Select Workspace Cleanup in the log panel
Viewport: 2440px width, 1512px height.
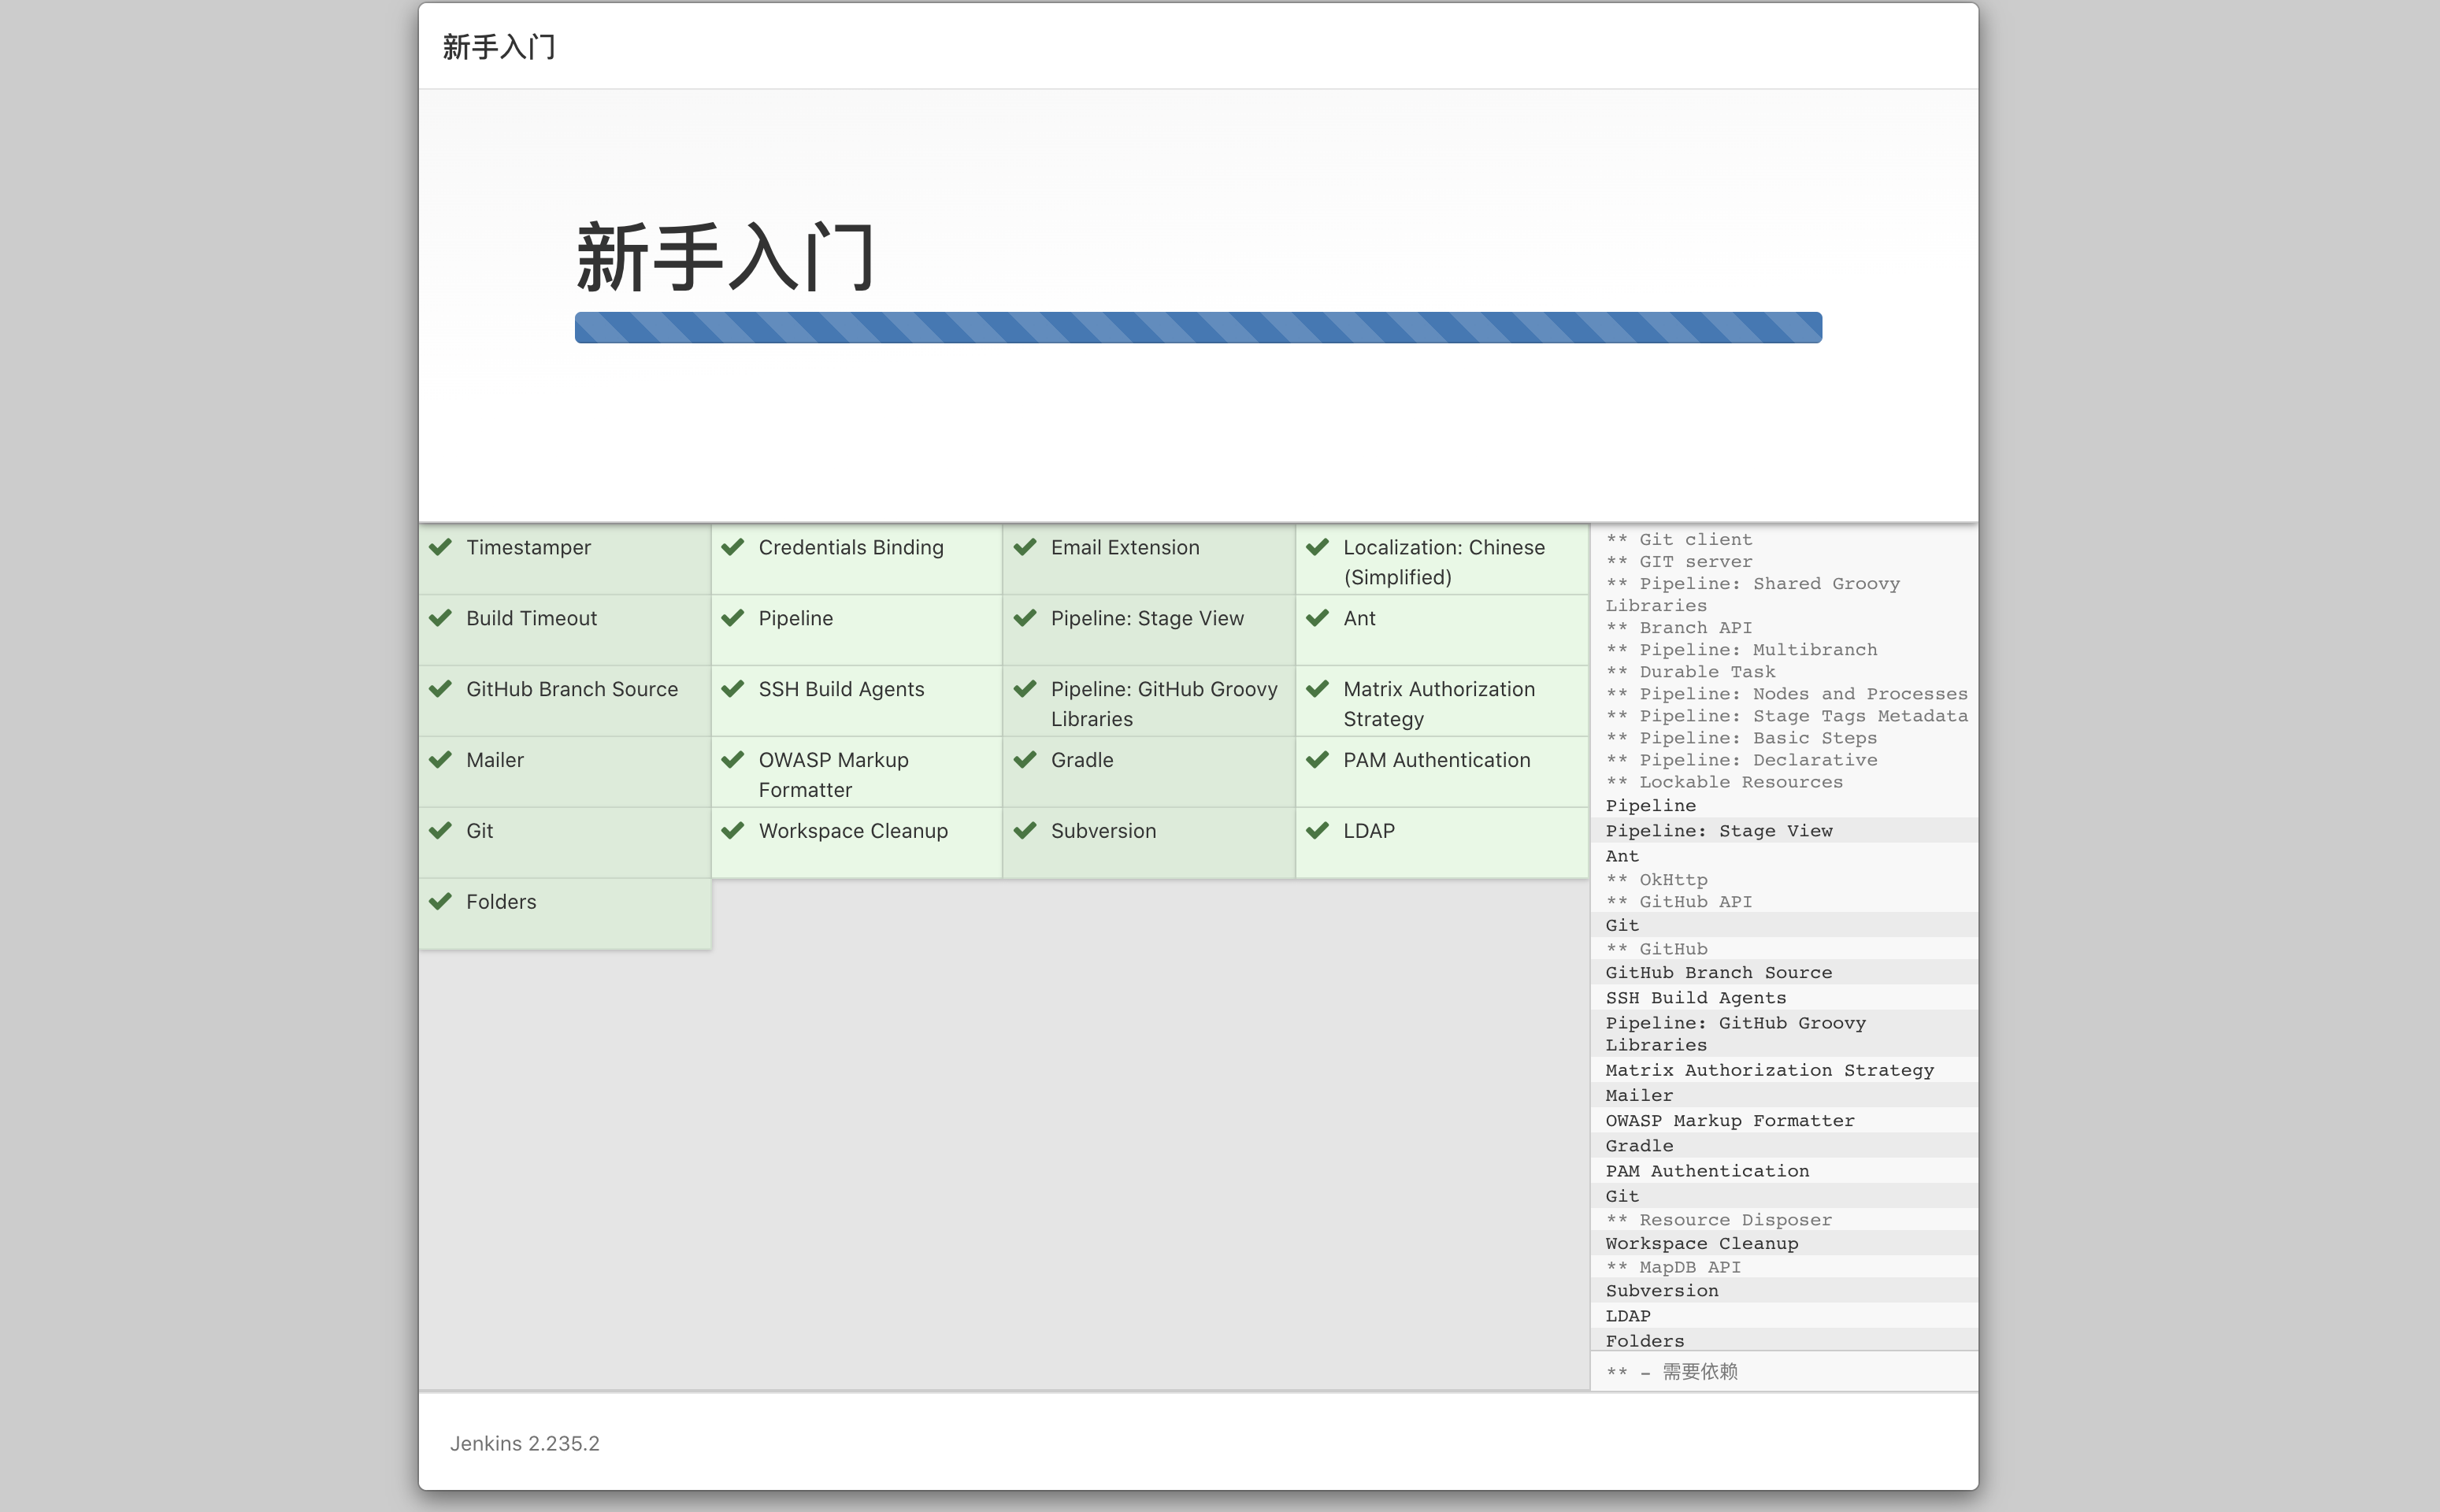[x=1700, y=1243]
